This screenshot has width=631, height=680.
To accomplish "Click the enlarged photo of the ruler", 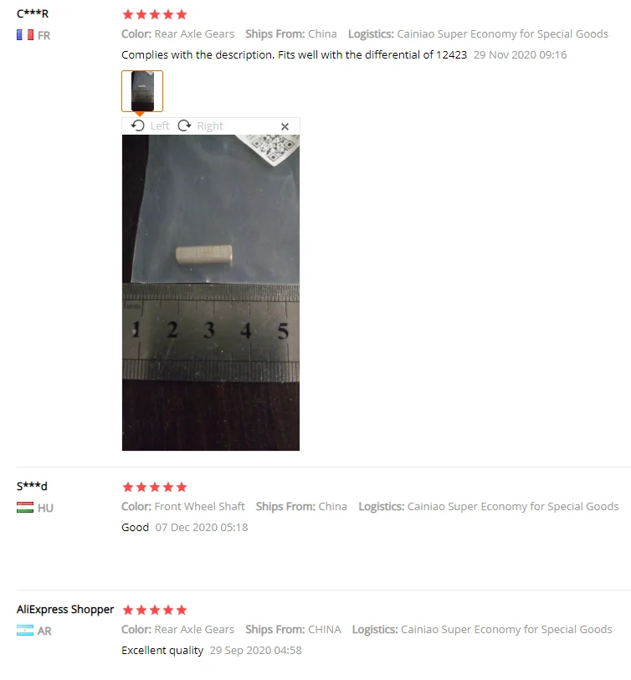I will click(211, 293).
